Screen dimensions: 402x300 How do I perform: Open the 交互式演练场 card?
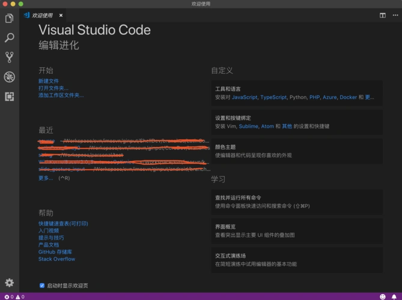point(297,260)
